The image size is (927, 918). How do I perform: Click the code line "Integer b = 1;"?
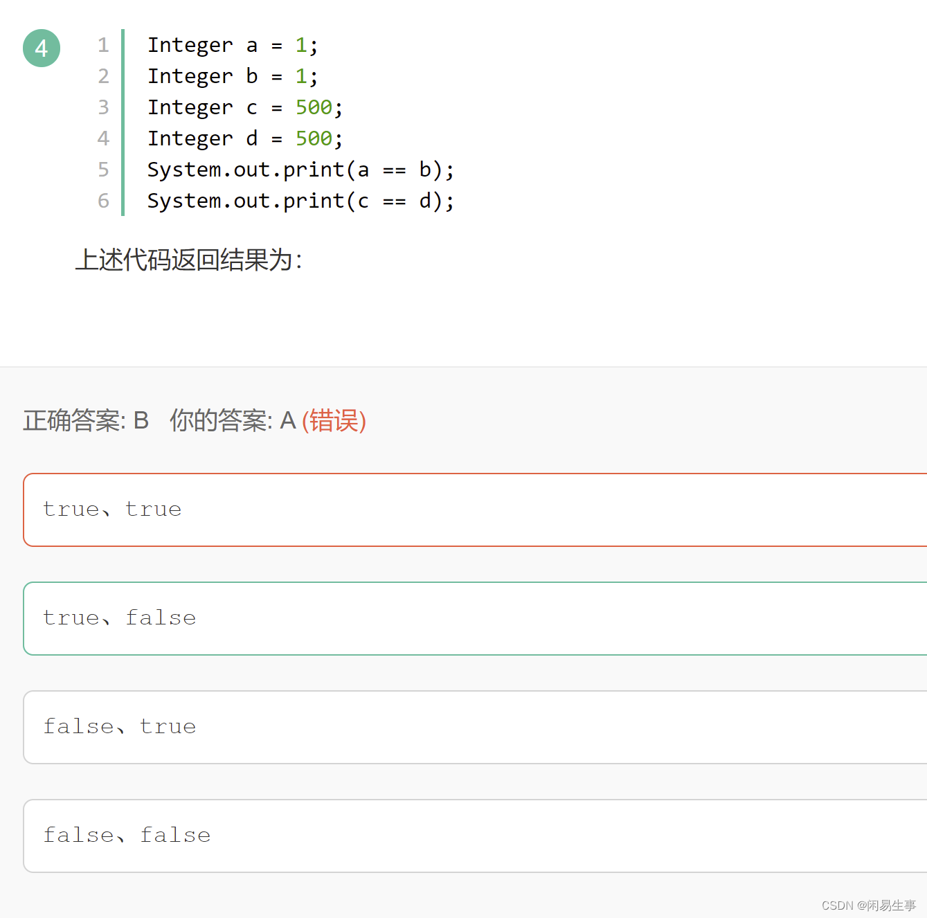pyautogui.click(x=233, y=76)
